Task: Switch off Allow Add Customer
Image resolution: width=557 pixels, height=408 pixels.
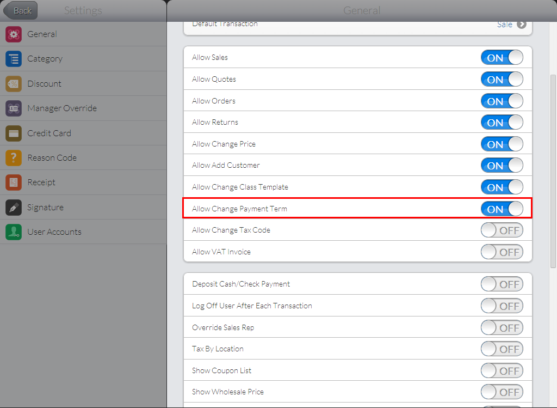Action: tap(502, 166)
